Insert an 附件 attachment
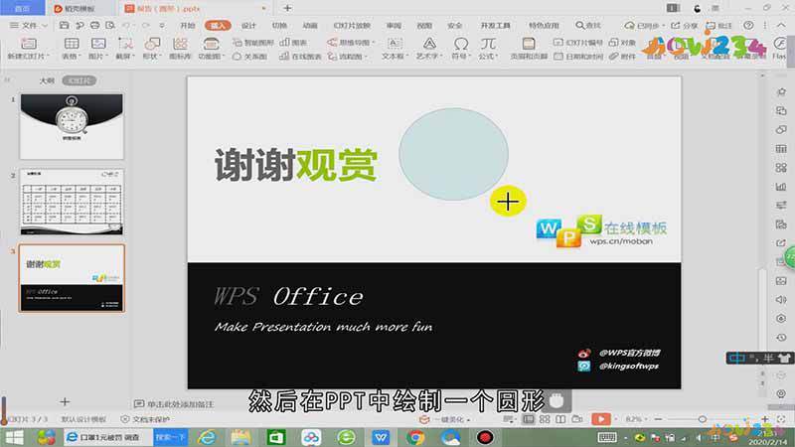Screen dimensions: 795x447 [622, 57]
